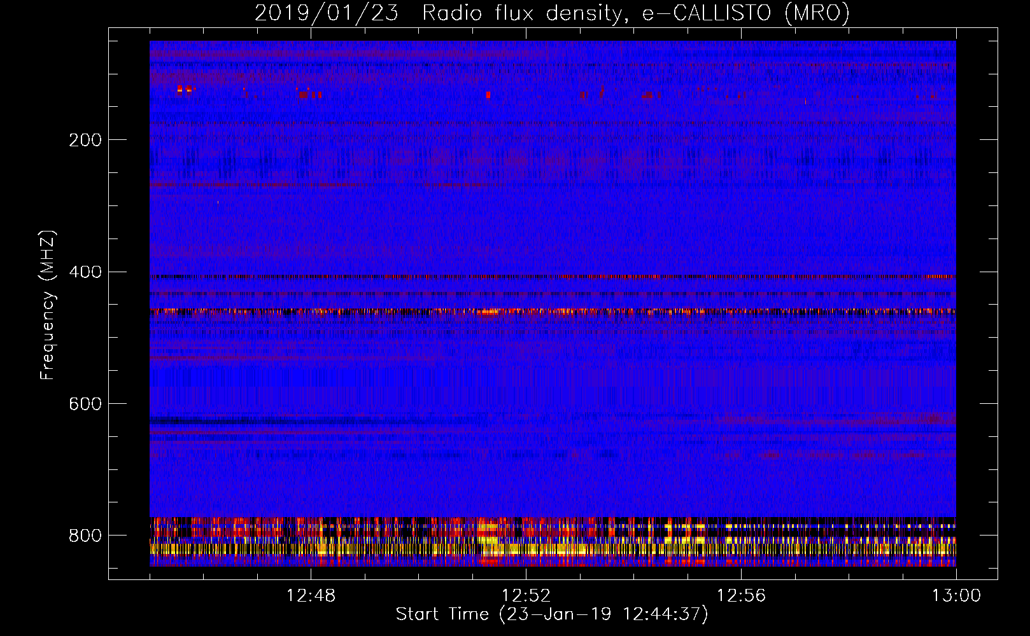Click the 600 frequency tick label
The width and height of the screenshot is (1030, 636).
click(85, 404)
